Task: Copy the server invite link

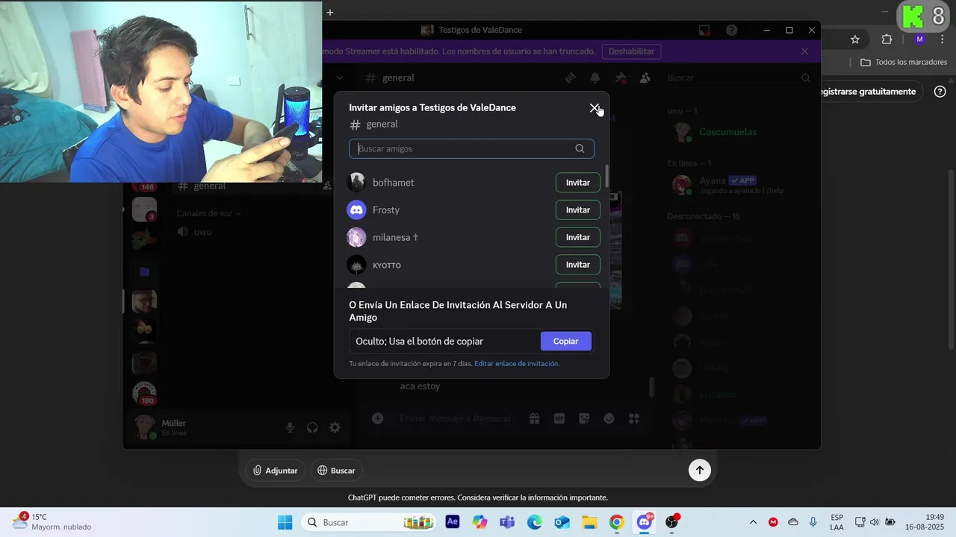Action: 565,341
